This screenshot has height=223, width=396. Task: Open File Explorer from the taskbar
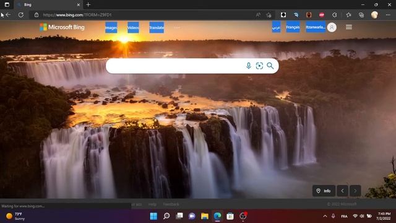[205, 216]
